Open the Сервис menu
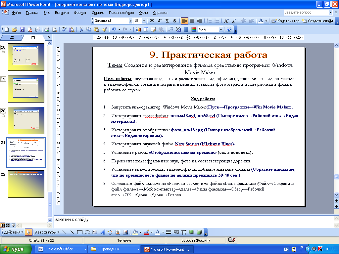 point(98,13)
